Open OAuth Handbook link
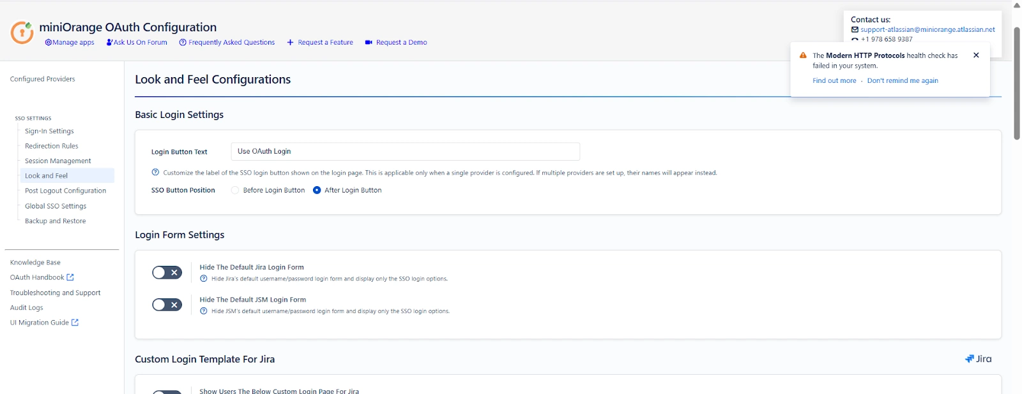 pos(37,277)
